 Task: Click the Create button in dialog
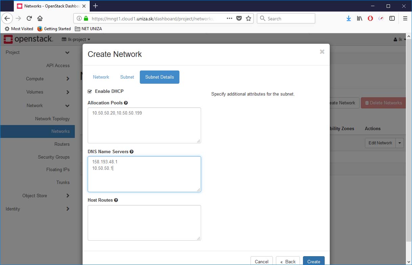(x=313, y=261)
